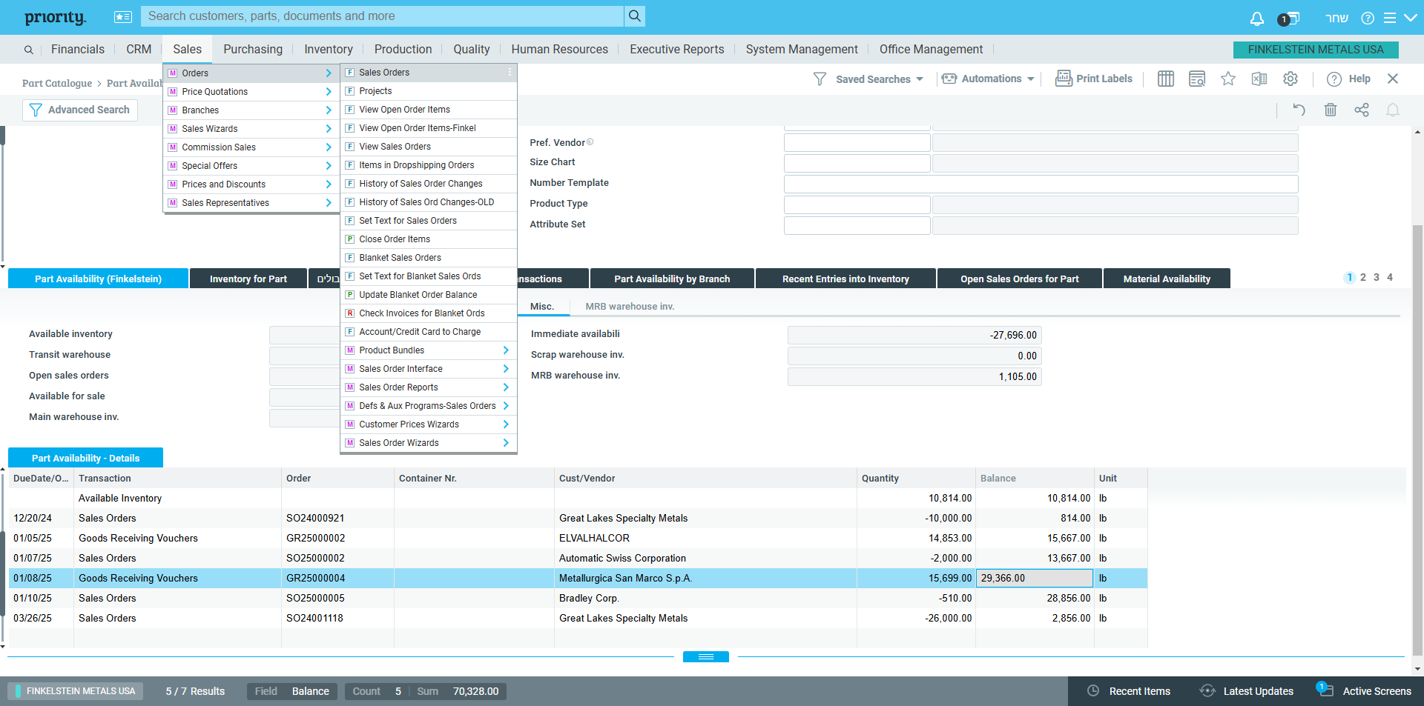Open the Saved Searches dropdown
The image size is (1424, 706).
point(868,79)
